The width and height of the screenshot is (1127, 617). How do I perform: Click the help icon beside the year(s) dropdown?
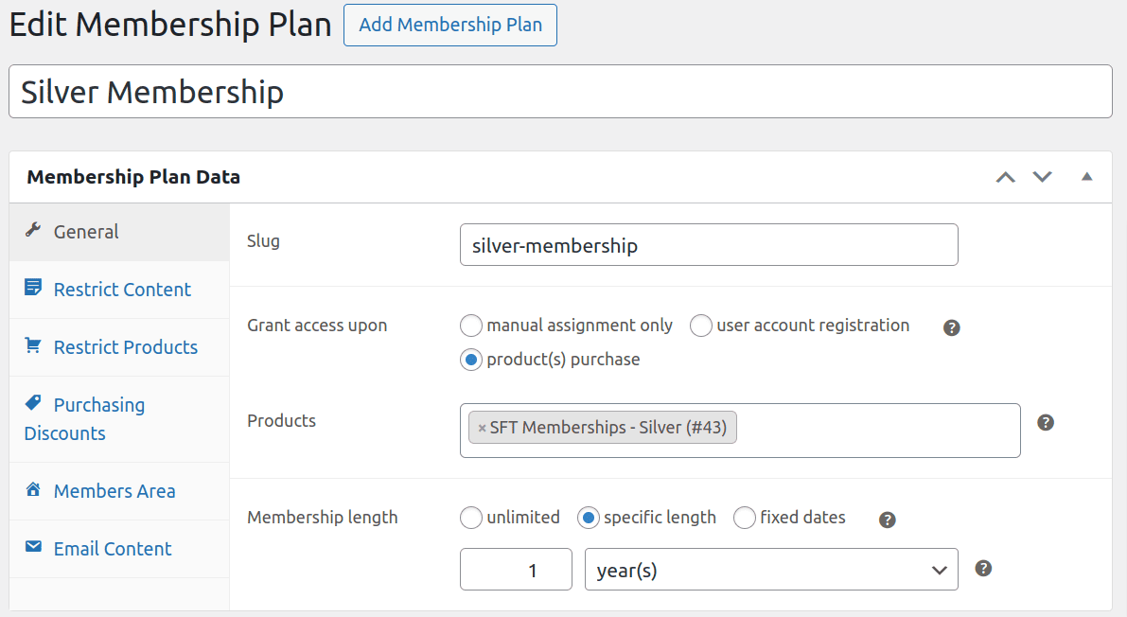coord(983,568)
